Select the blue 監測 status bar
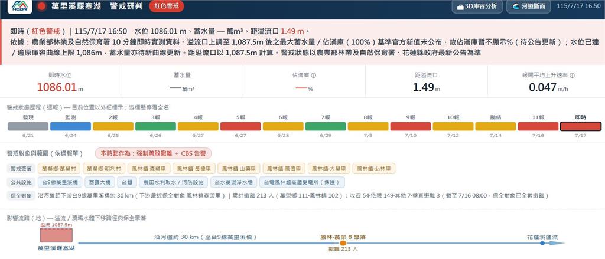The height and width of the screenshot is (259, 605). point(71,126)
